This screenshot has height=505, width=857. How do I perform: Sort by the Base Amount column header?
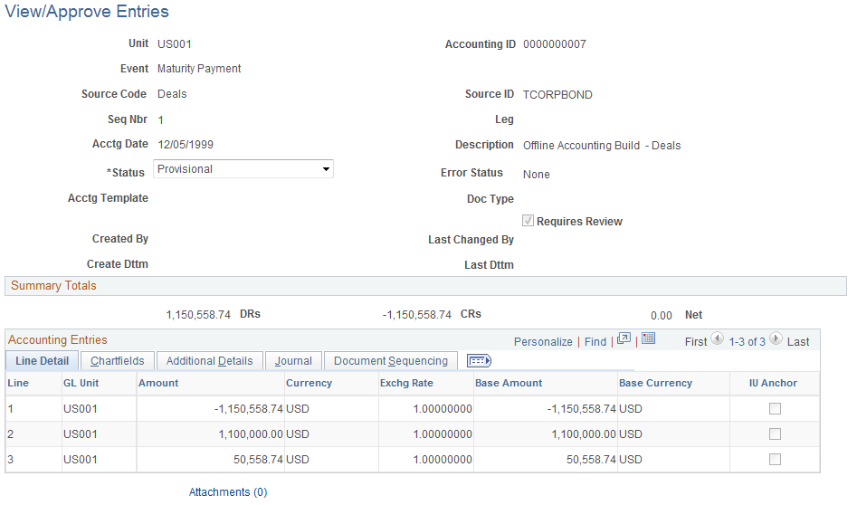click(509, 383)
